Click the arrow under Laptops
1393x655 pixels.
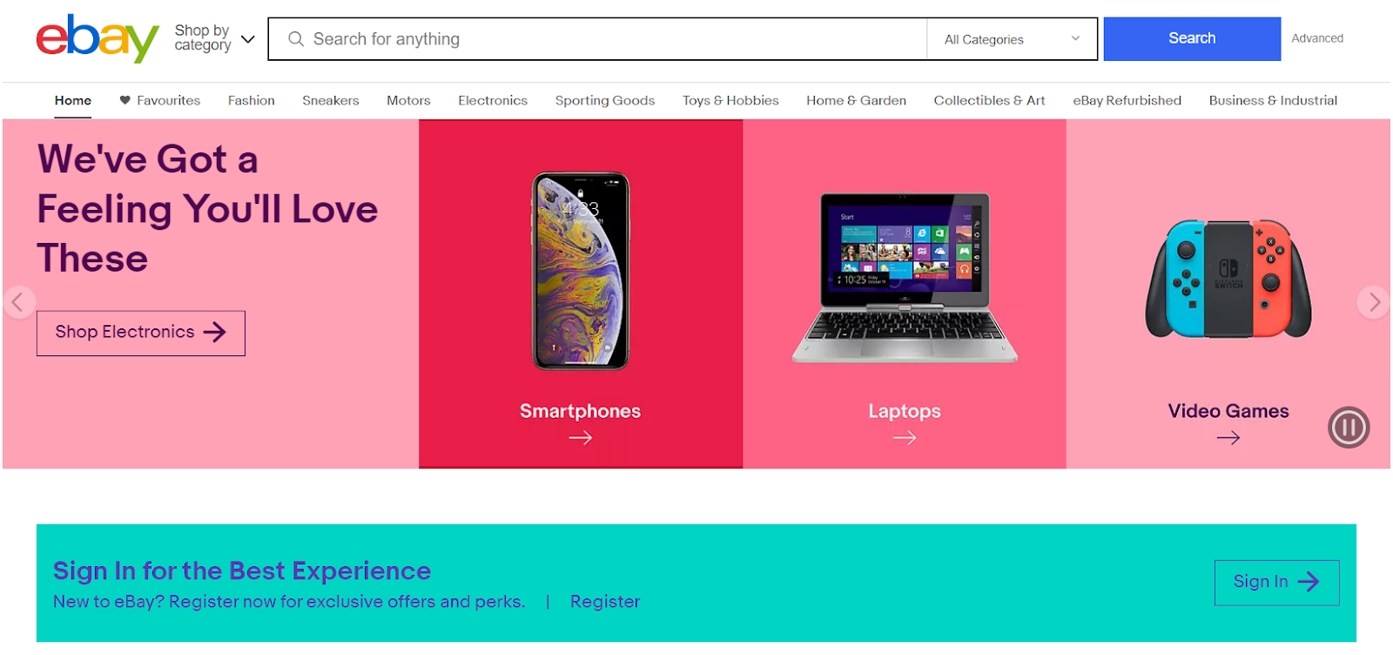pos(905,438)
